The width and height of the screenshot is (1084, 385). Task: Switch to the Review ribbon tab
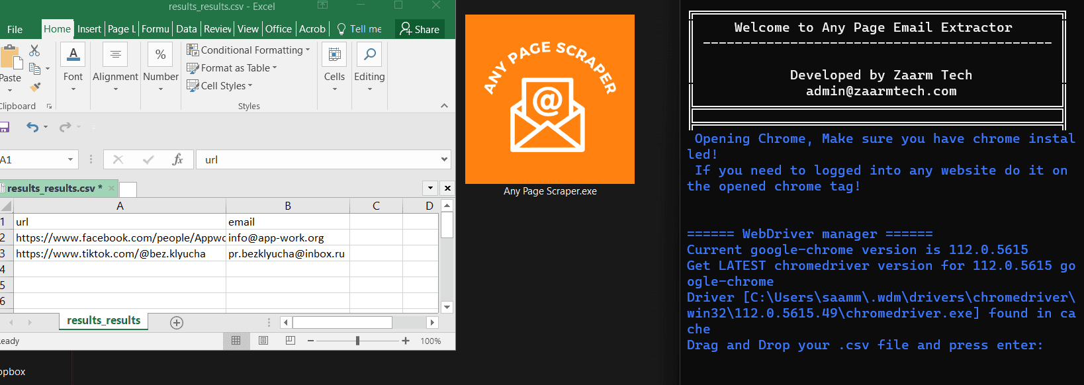[x=218, y=29]
